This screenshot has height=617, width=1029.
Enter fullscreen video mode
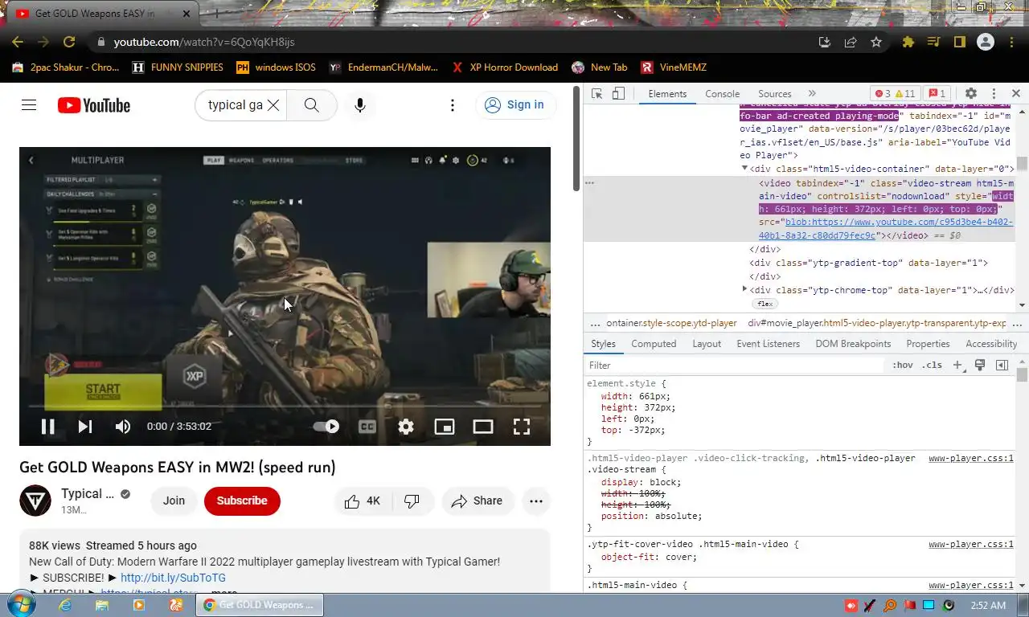coord(522,427)
